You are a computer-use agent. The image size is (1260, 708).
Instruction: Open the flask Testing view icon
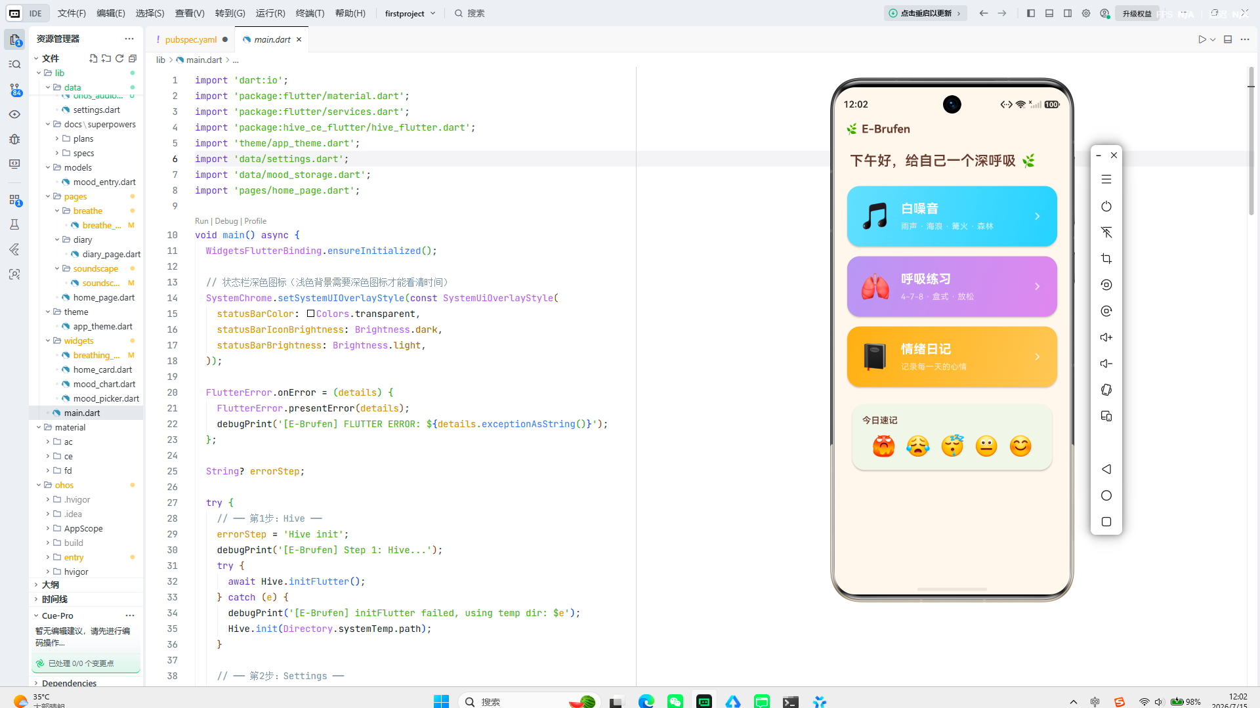[14, 224]
